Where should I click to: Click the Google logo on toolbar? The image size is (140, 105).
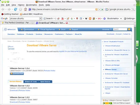4,19
